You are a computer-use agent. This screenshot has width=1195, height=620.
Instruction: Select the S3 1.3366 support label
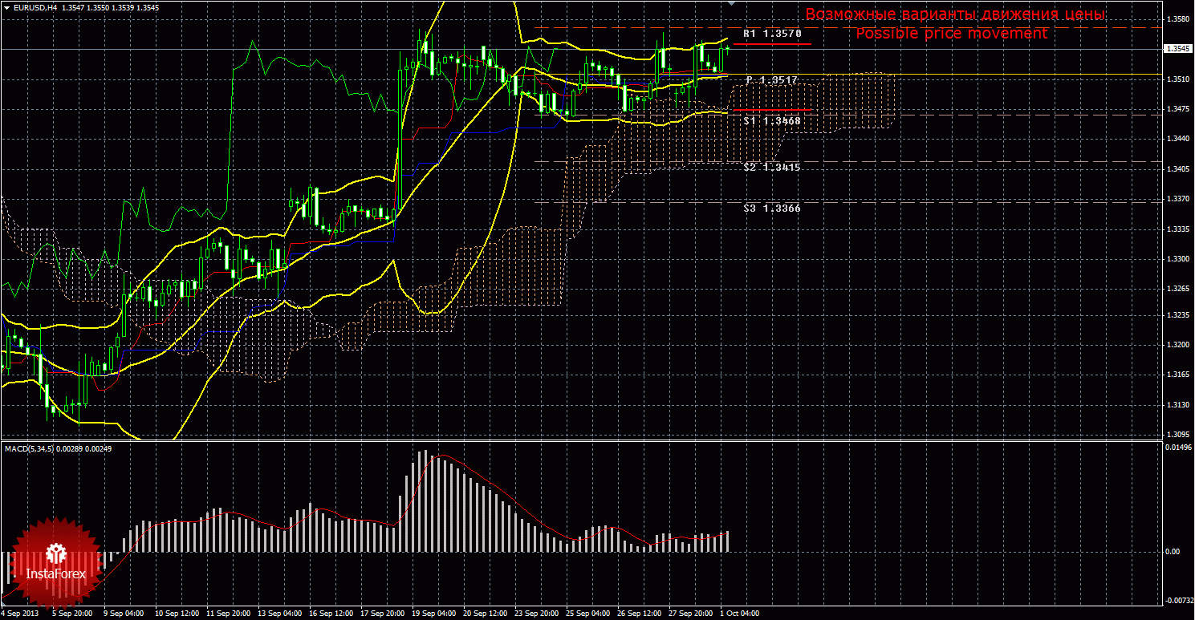(x=771, y=208)
